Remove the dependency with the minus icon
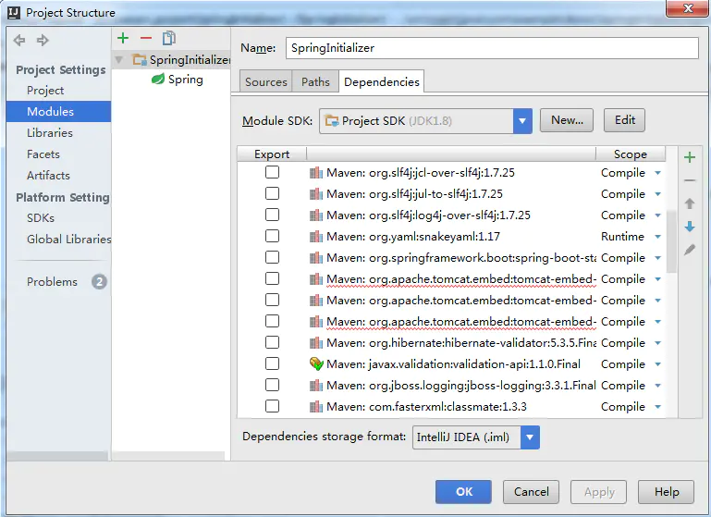The height and width of the screenshot is (517, 711). coord(690,180)
